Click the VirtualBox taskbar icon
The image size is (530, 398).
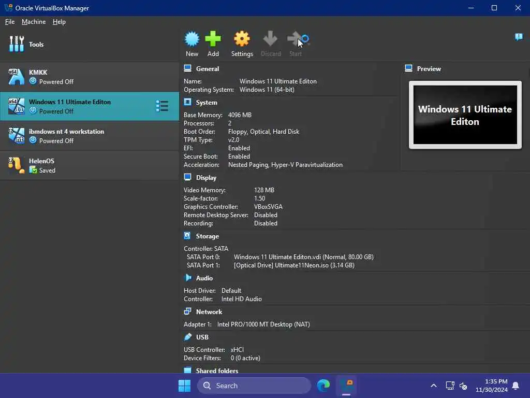tap(346, 386)
